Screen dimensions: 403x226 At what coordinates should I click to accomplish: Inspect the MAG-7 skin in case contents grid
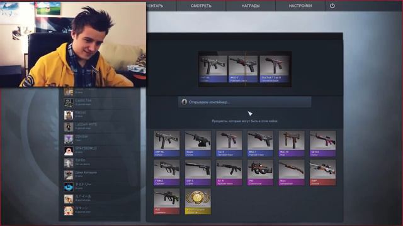(260, 144)
